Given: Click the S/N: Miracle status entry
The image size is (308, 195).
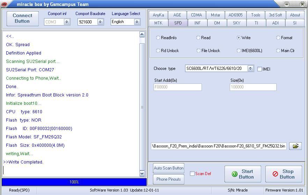Looking at the screenshot, I should (x=238, y=190).
